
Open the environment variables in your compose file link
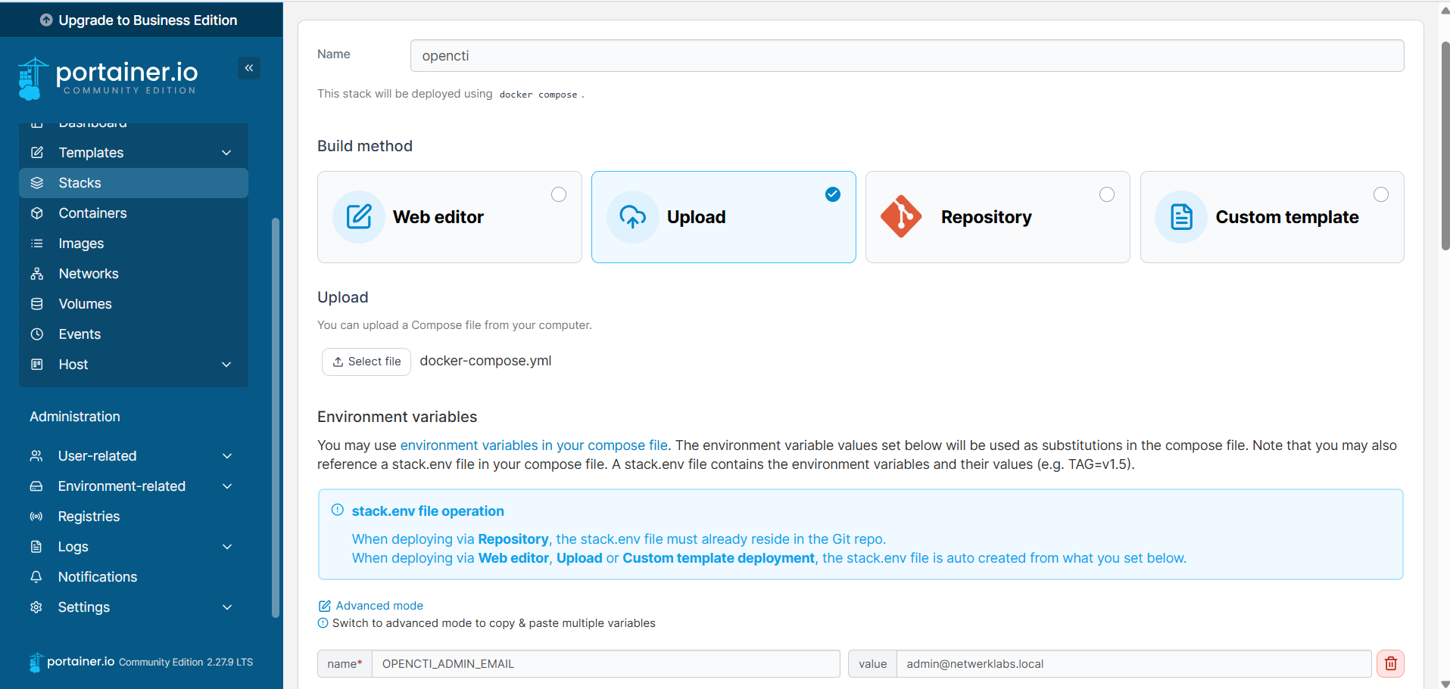[534, 445]
